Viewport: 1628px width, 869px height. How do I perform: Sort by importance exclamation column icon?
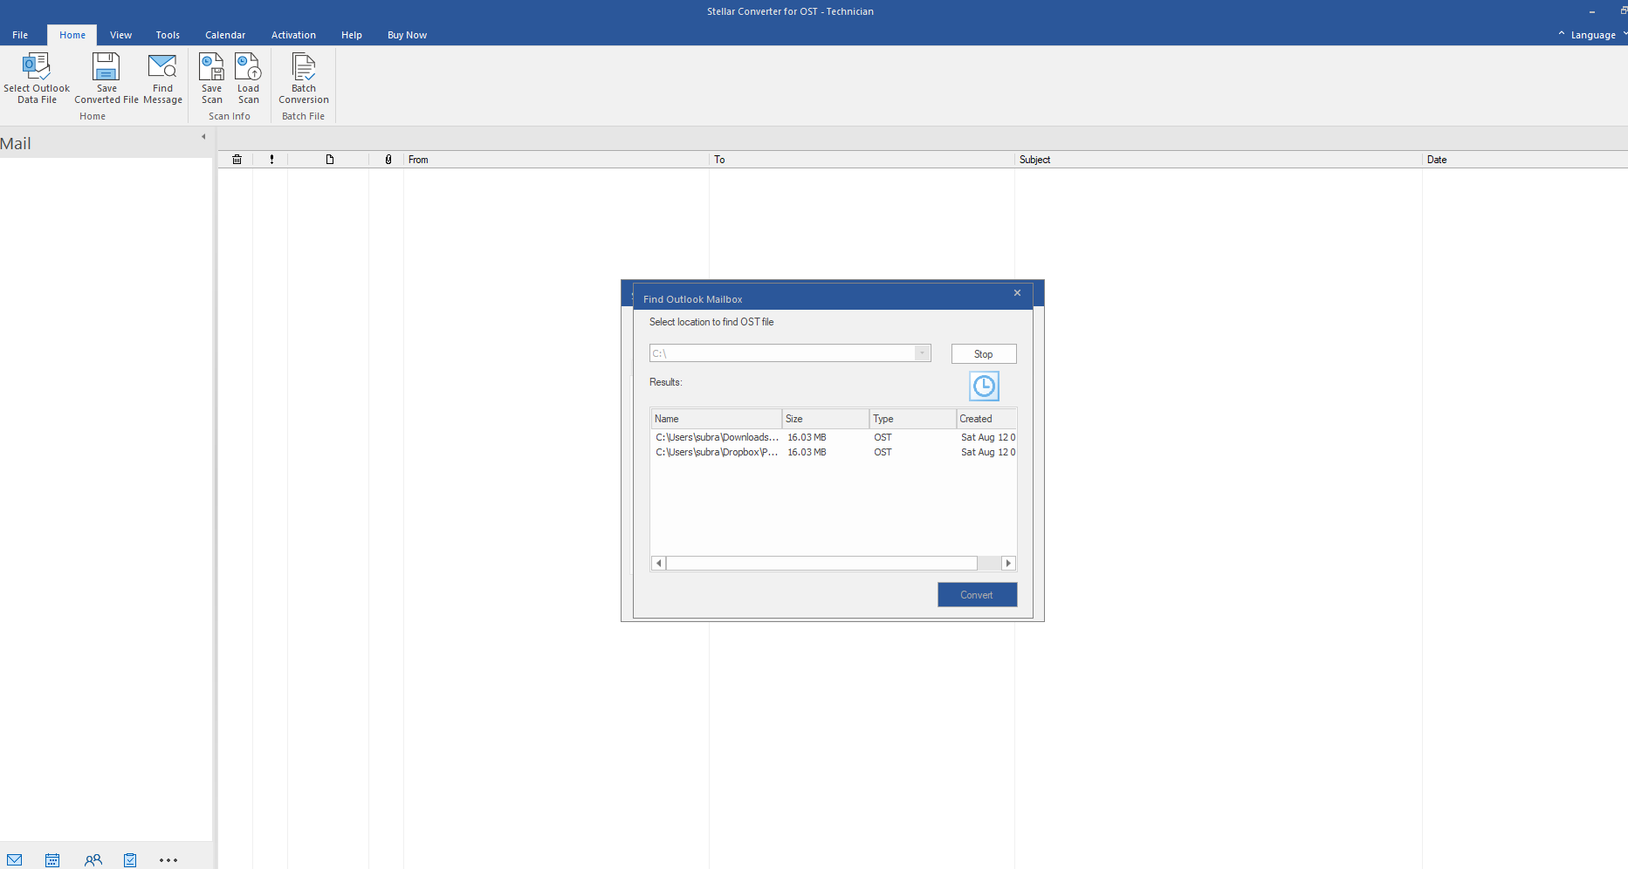coord(271,160)
